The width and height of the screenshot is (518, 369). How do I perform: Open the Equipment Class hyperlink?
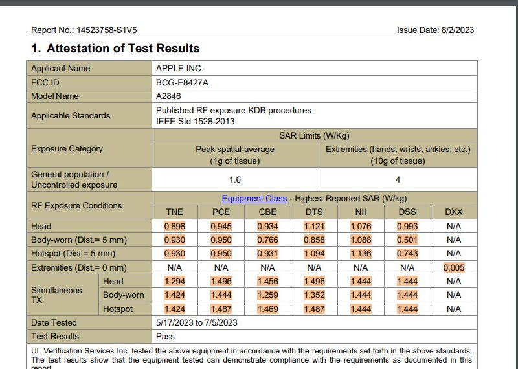coord(254,199)
